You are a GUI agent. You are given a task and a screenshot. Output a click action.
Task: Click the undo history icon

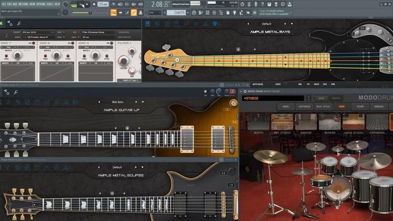click(242, 4)
